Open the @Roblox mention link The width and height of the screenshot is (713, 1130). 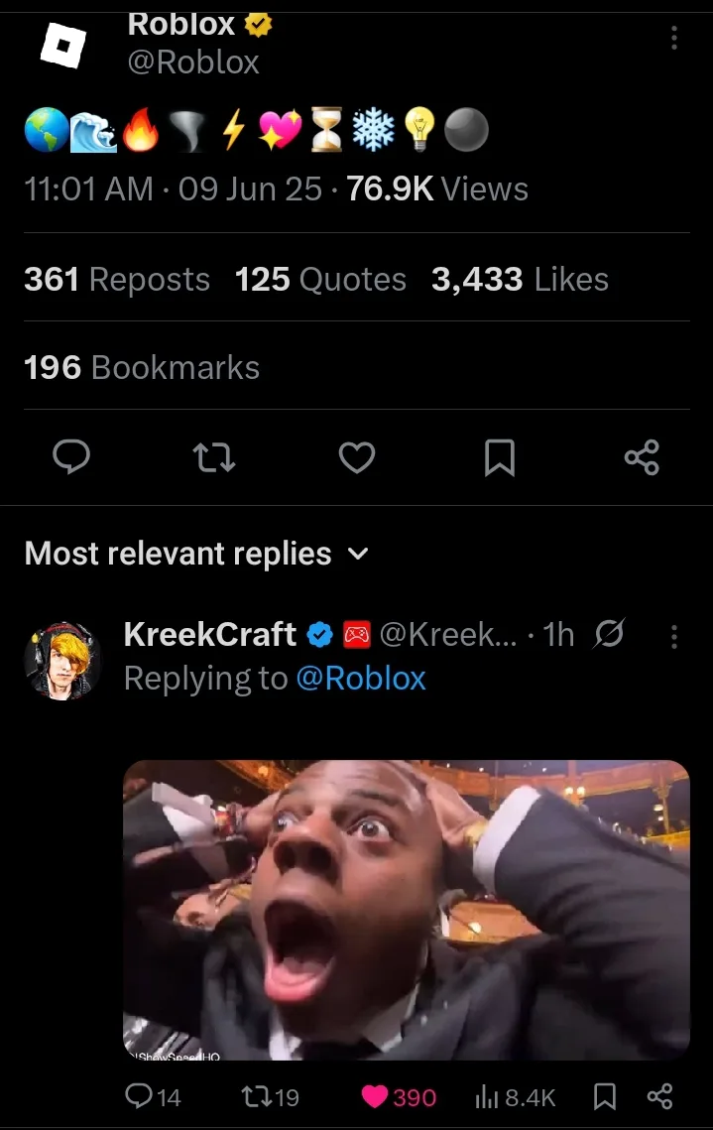[360, 679]
